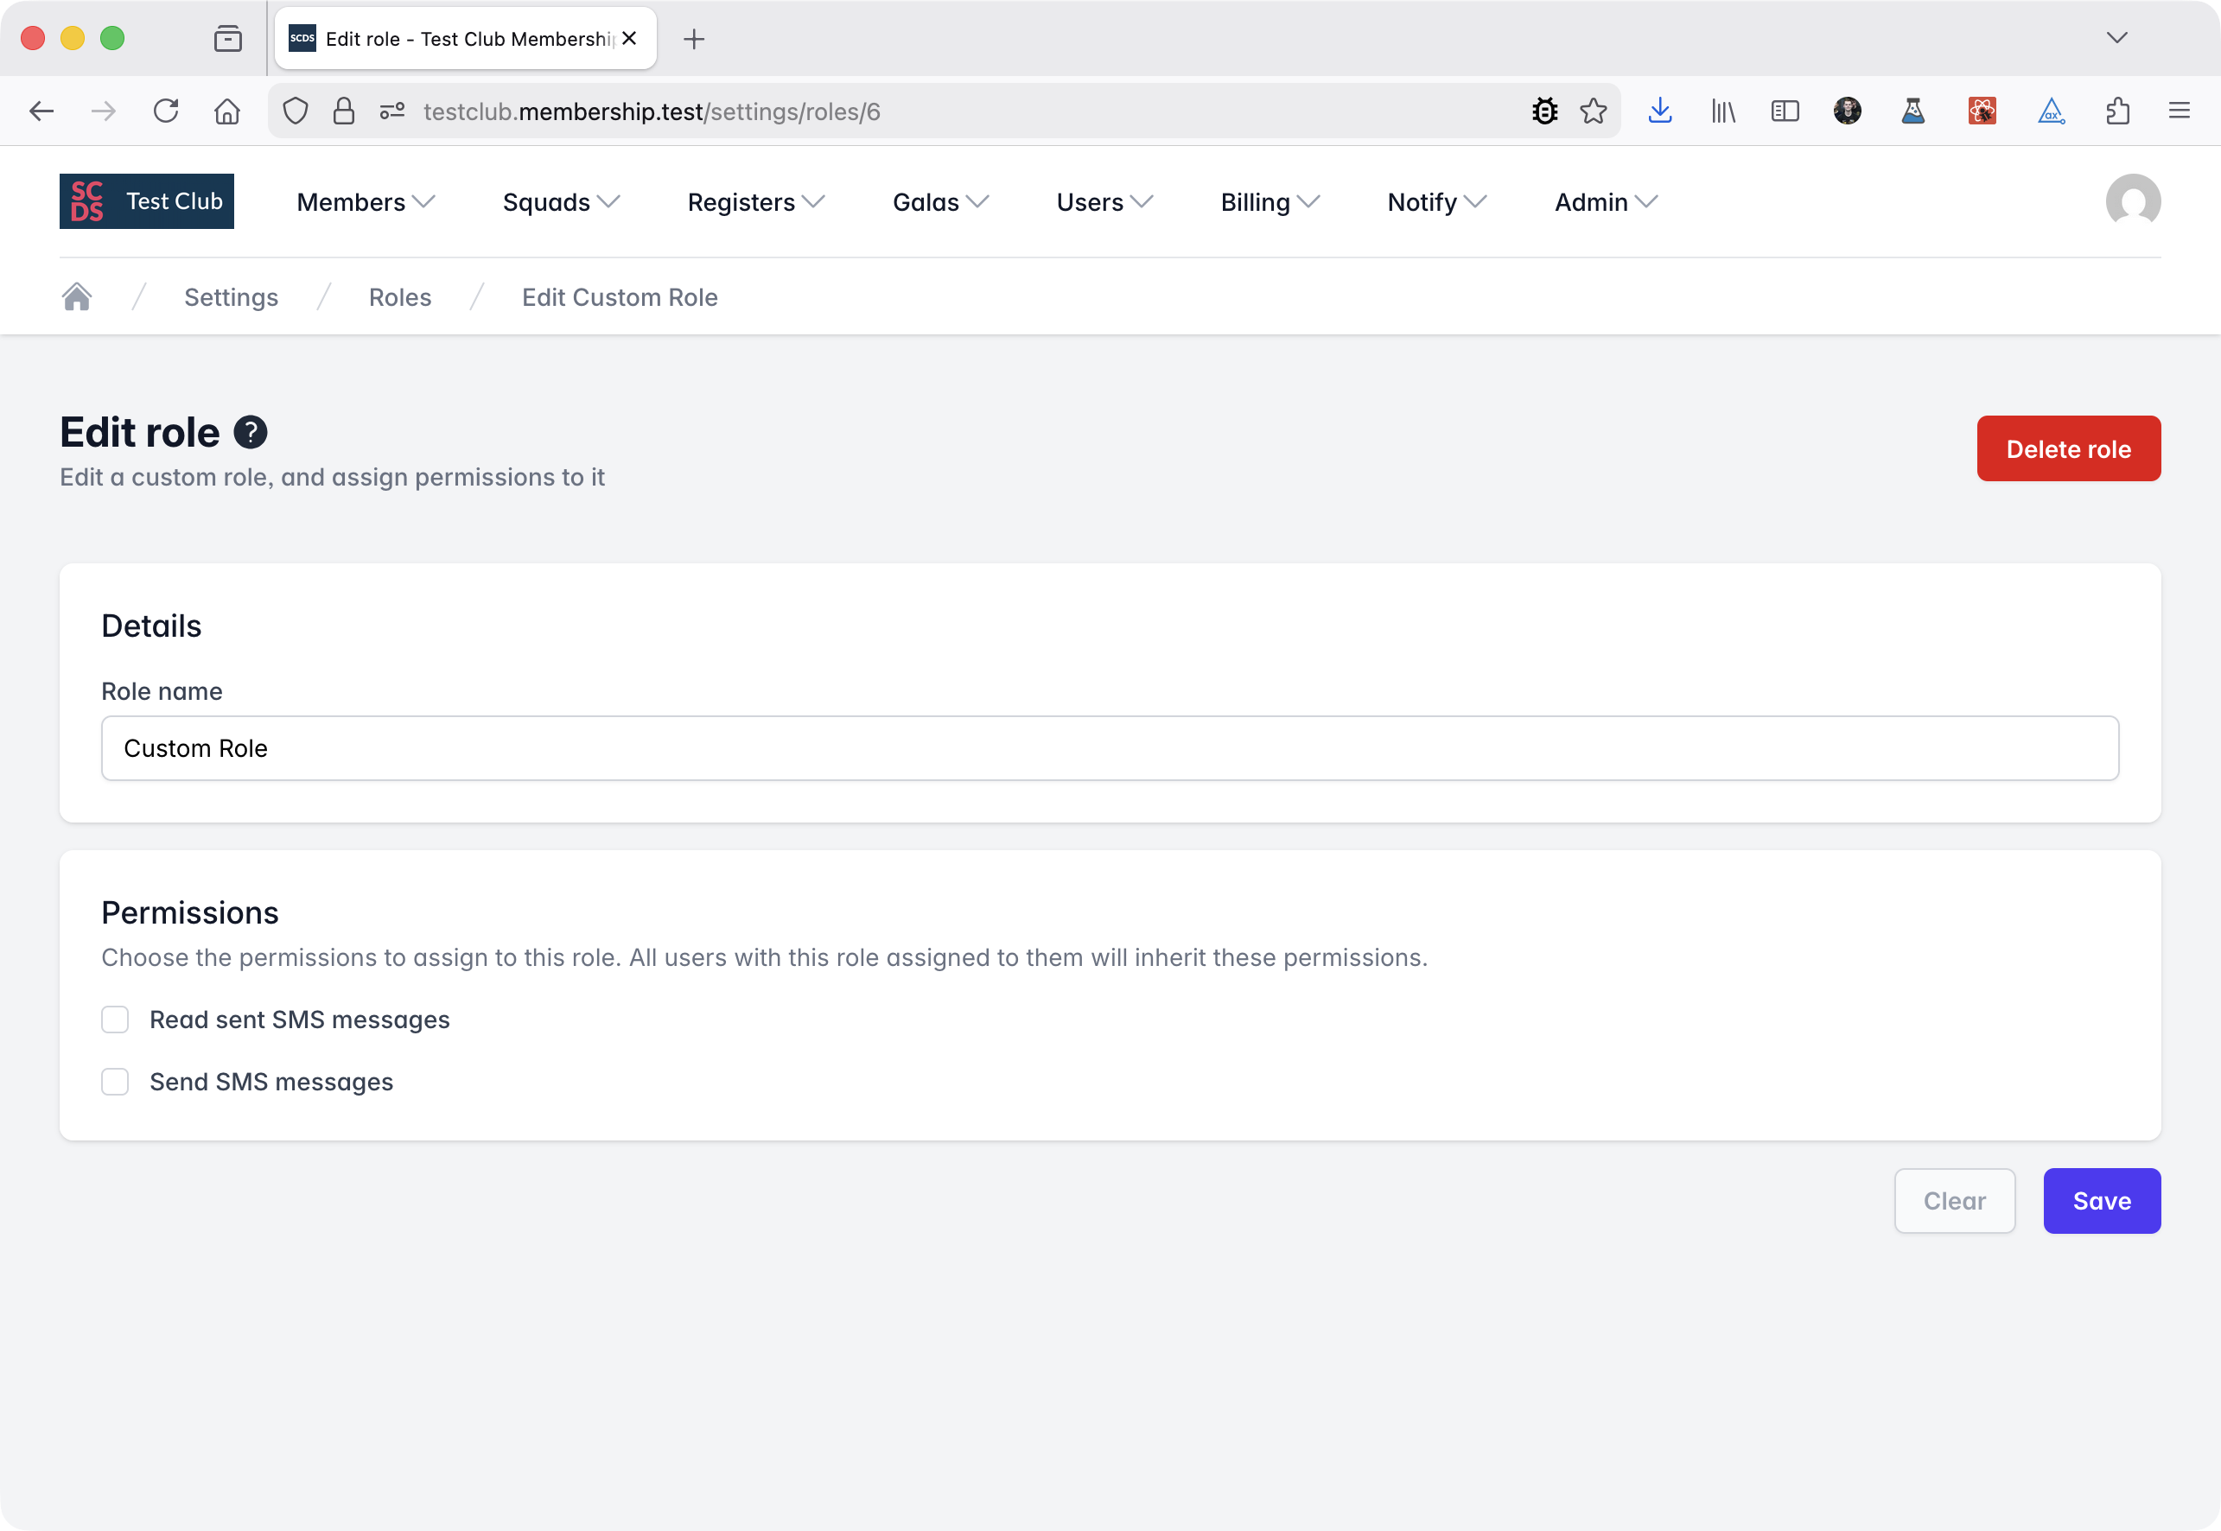Expand the Members dropdown menu
The image size is (2221, 1531).
click(x=366, y=202)
